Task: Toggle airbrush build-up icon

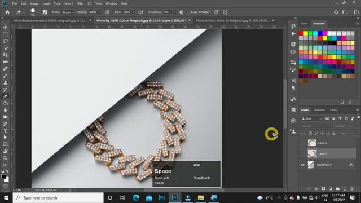Action: pos(141,12)
